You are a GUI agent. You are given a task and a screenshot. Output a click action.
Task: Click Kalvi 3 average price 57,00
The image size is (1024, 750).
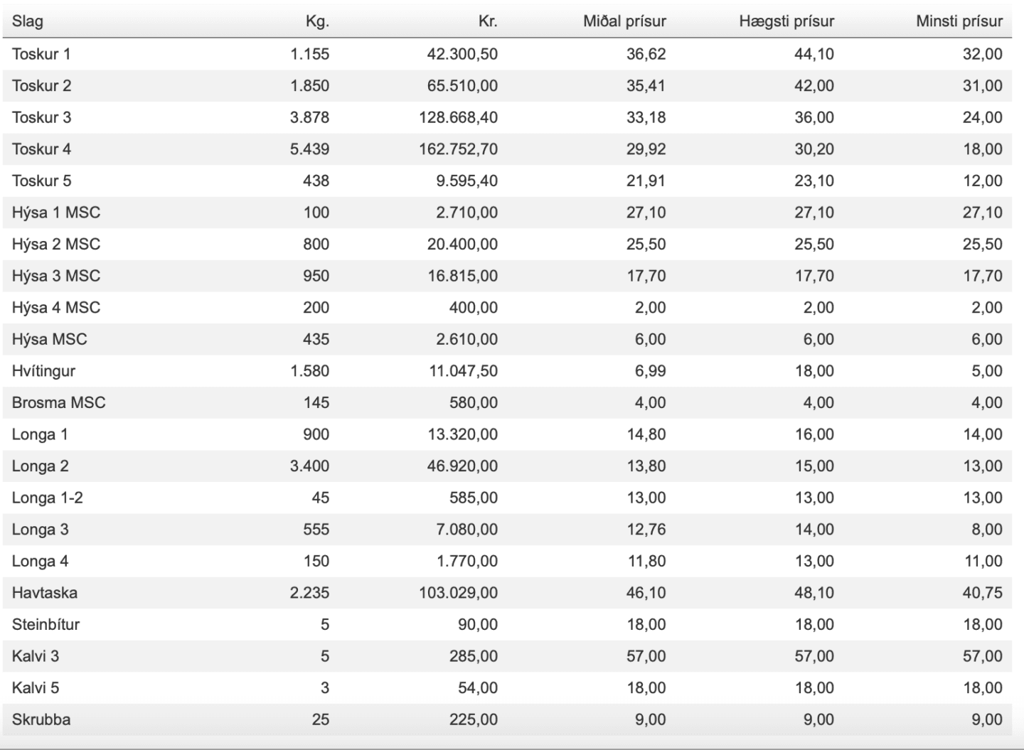click(646, 656)
